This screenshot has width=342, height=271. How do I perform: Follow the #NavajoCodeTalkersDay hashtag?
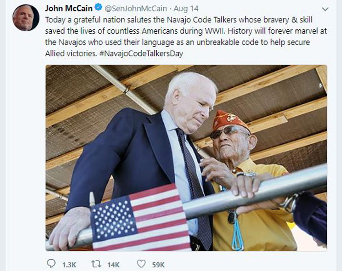click(141, 53)
